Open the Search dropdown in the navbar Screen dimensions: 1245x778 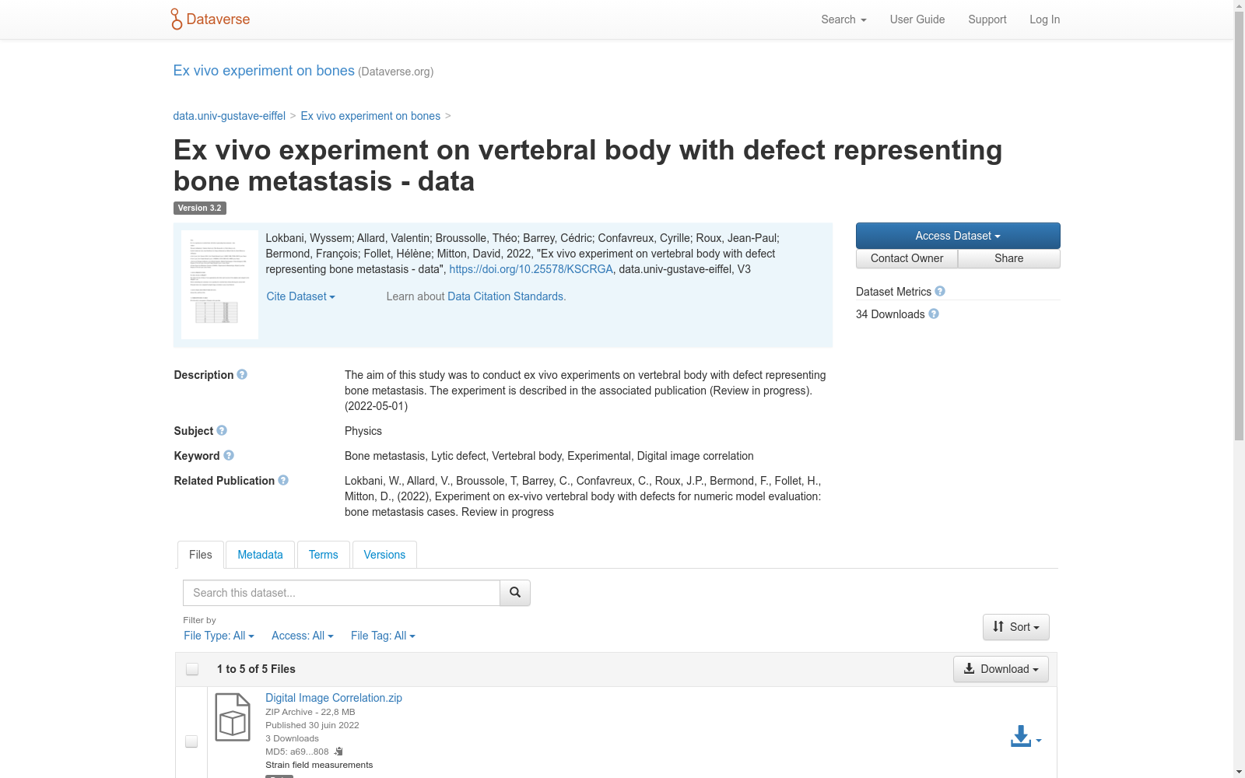843,19
